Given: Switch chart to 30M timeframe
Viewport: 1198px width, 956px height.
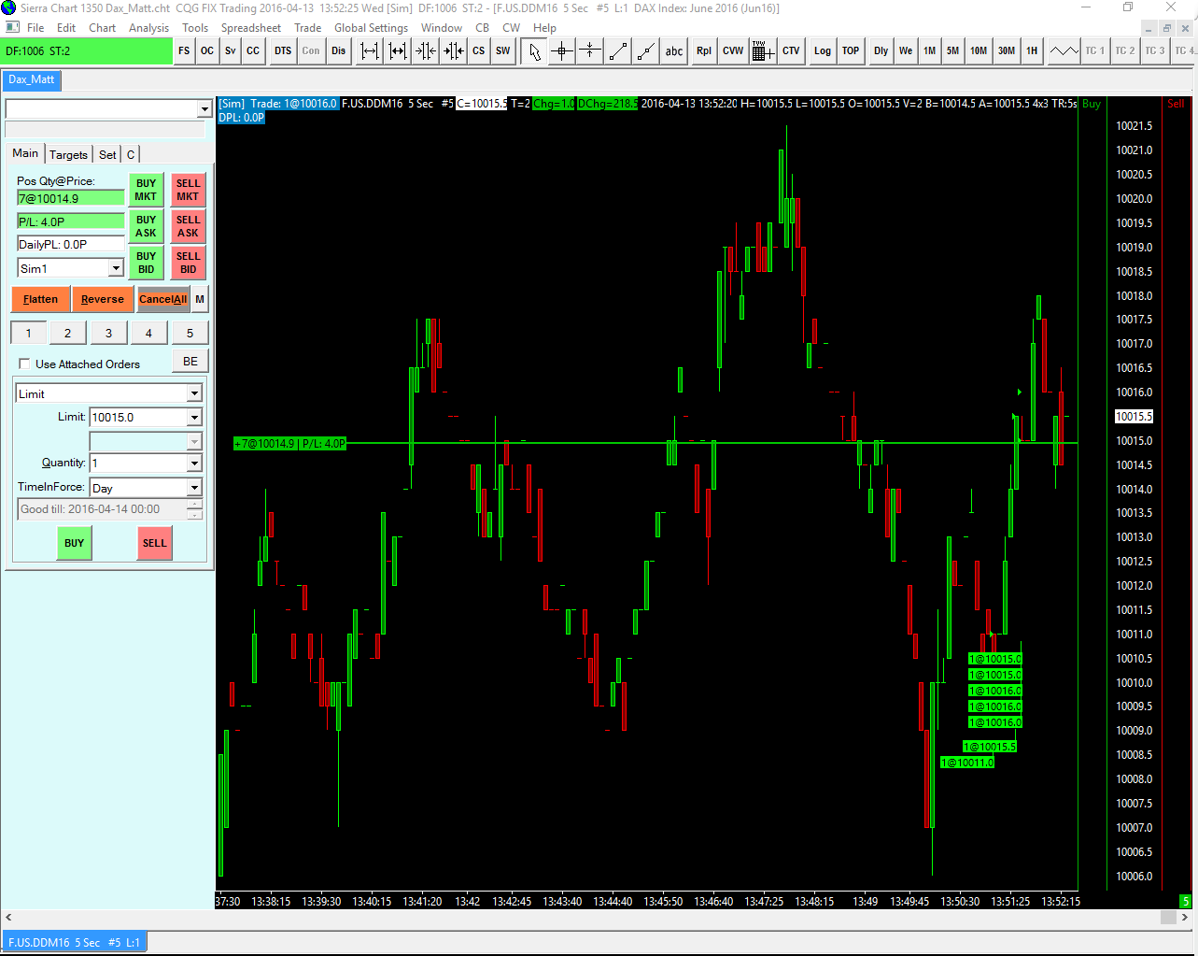Looking at the screenshot, I should [x=1007, y=51].
